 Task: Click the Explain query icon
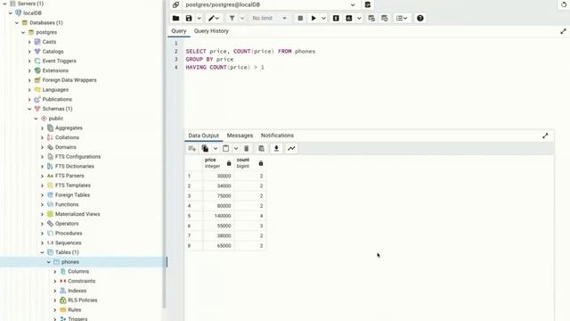coord(336,18)
